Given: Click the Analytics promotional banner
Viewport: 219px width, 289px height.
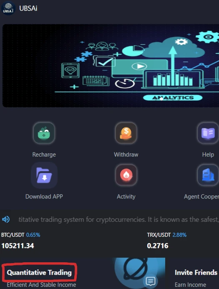Looking at the screenshot, I should coord(111,66).
